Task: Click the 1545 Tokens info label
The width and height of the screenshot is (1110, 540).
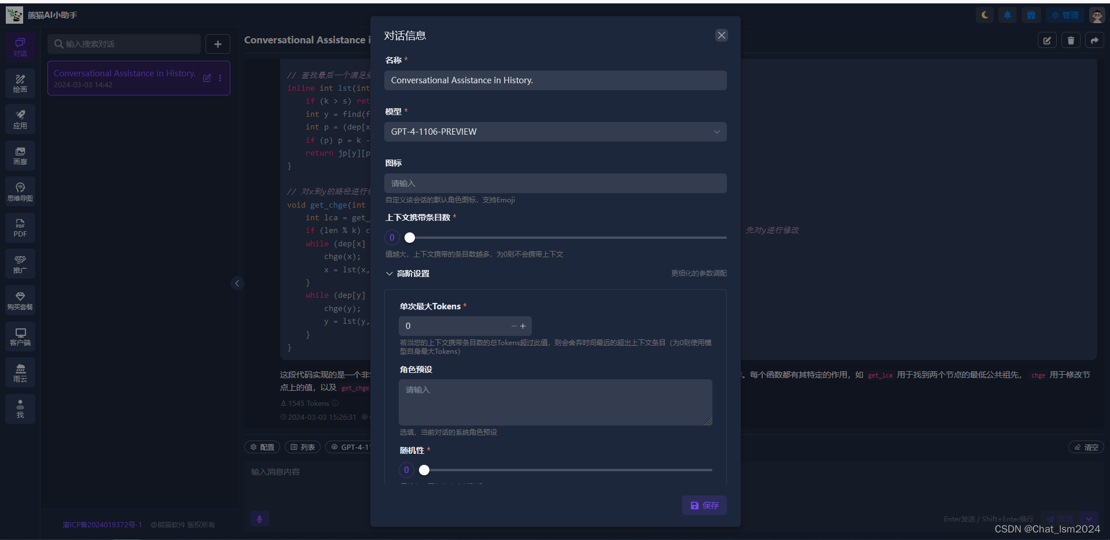Action: [308, 403]
